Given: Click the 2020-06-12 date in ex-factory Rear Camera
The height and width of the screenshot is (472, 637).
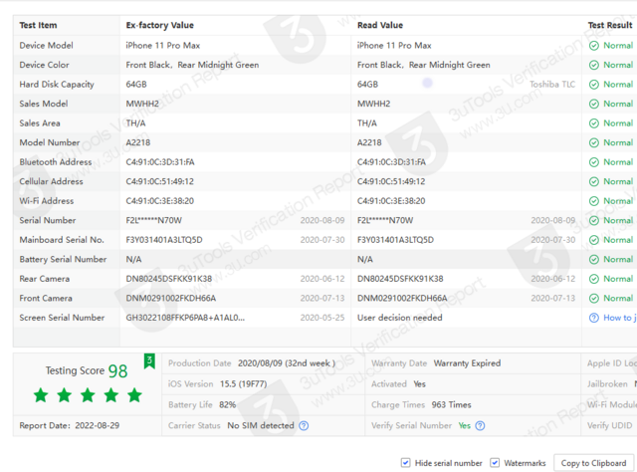Looking at the screenshot, I should 322,279.
